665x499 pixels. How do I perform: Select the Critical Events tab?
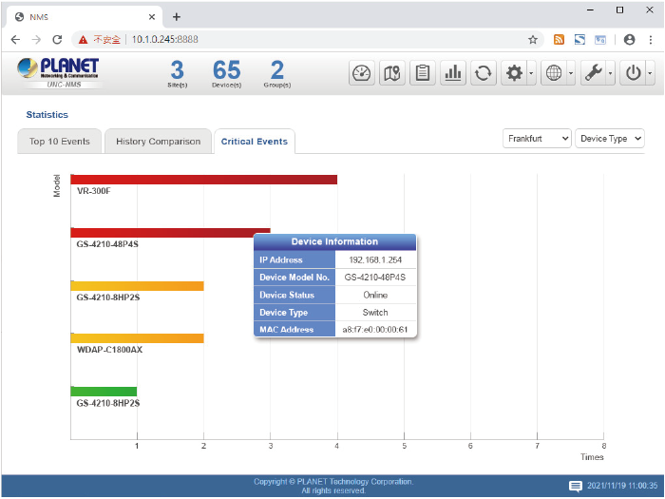tap(254, 142)
